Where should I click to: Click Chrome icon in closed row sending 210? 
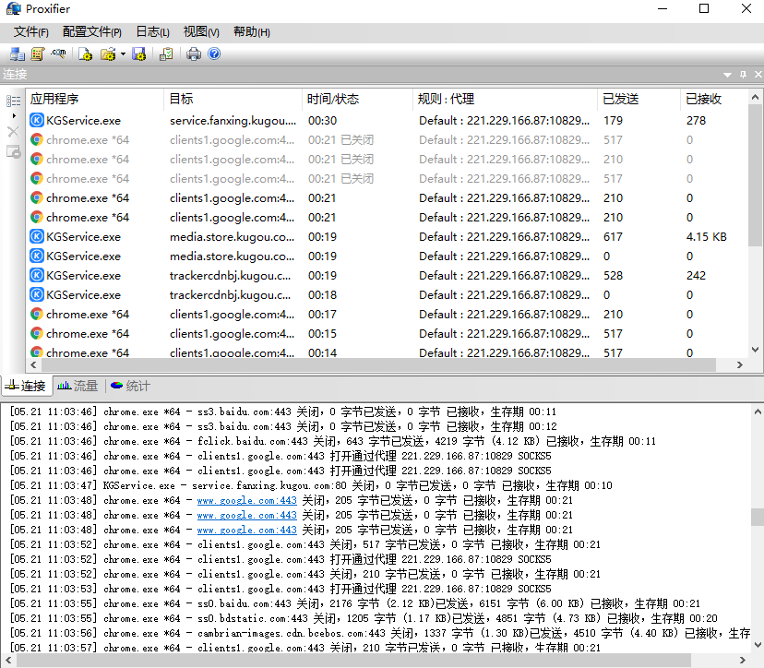(x=37, y=160)
